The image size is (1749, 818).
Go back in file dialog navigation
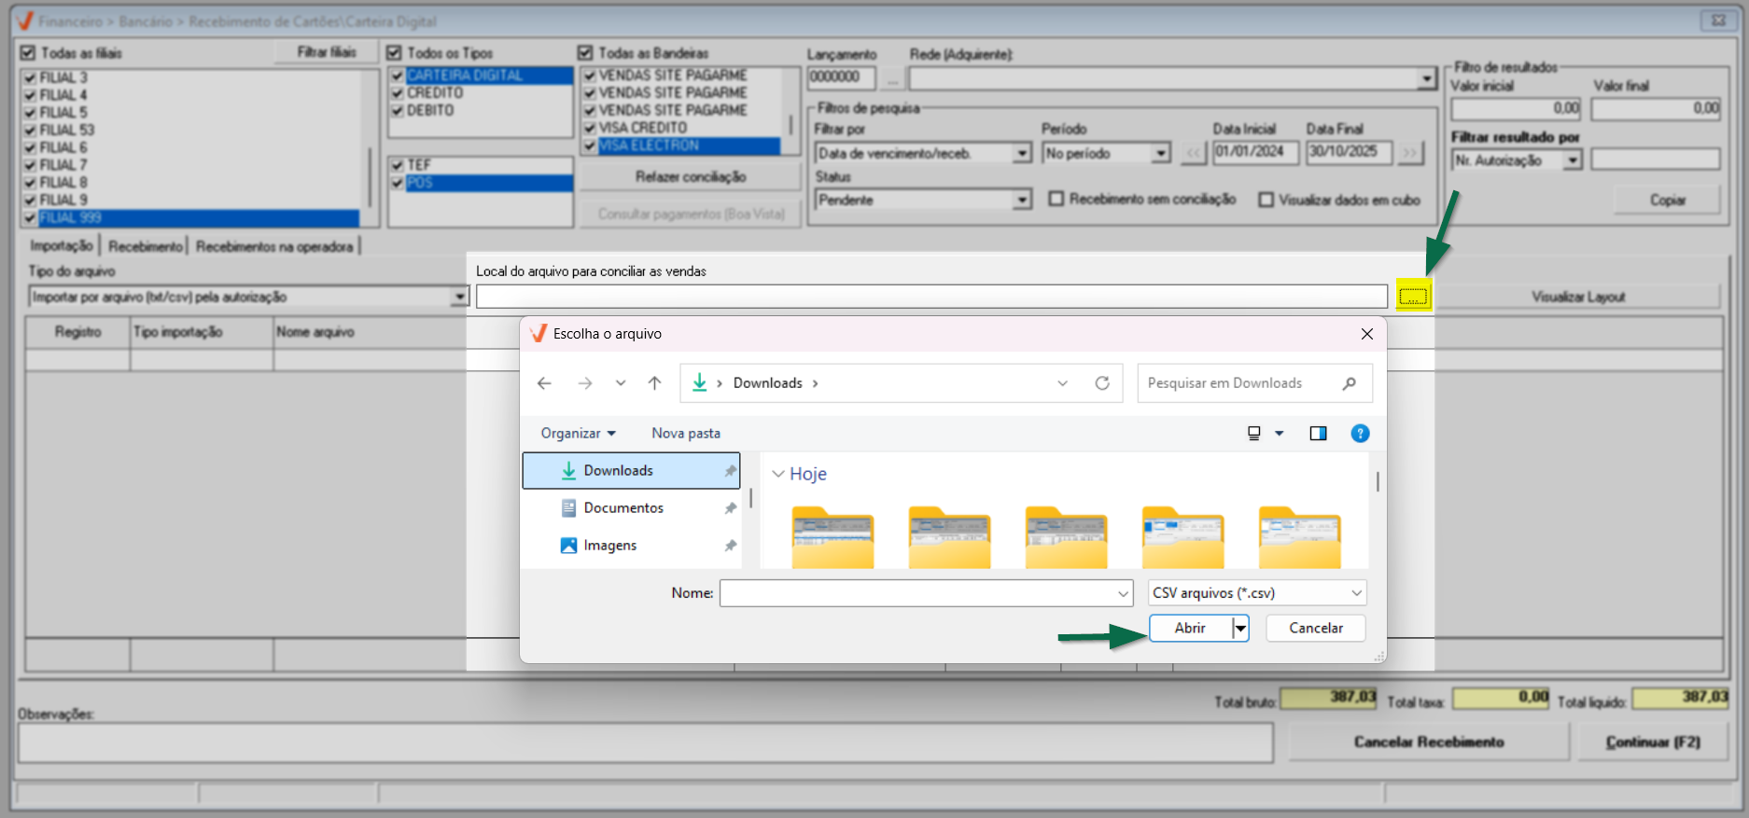click(544, 383)
